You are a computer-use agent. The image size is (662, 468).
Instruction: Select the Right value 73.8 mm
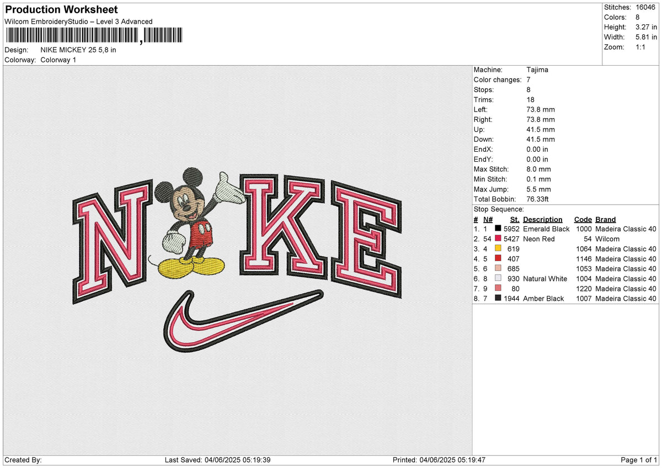(x=541, y=120)
